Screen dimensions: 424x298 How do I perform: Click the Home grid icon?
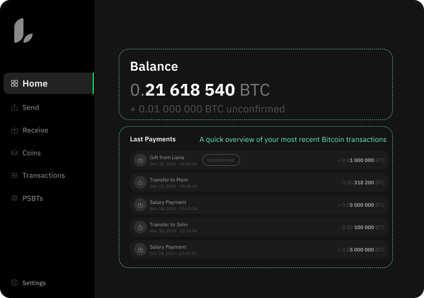tap(15, 83)
